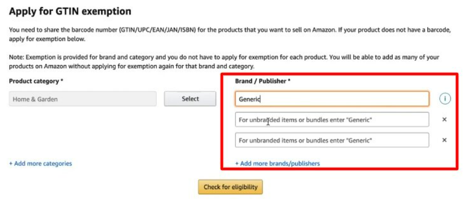Click the Check for eligibility button
This screenshot has width=468, height=203.
pyautogui.click(x=230, y=187)
